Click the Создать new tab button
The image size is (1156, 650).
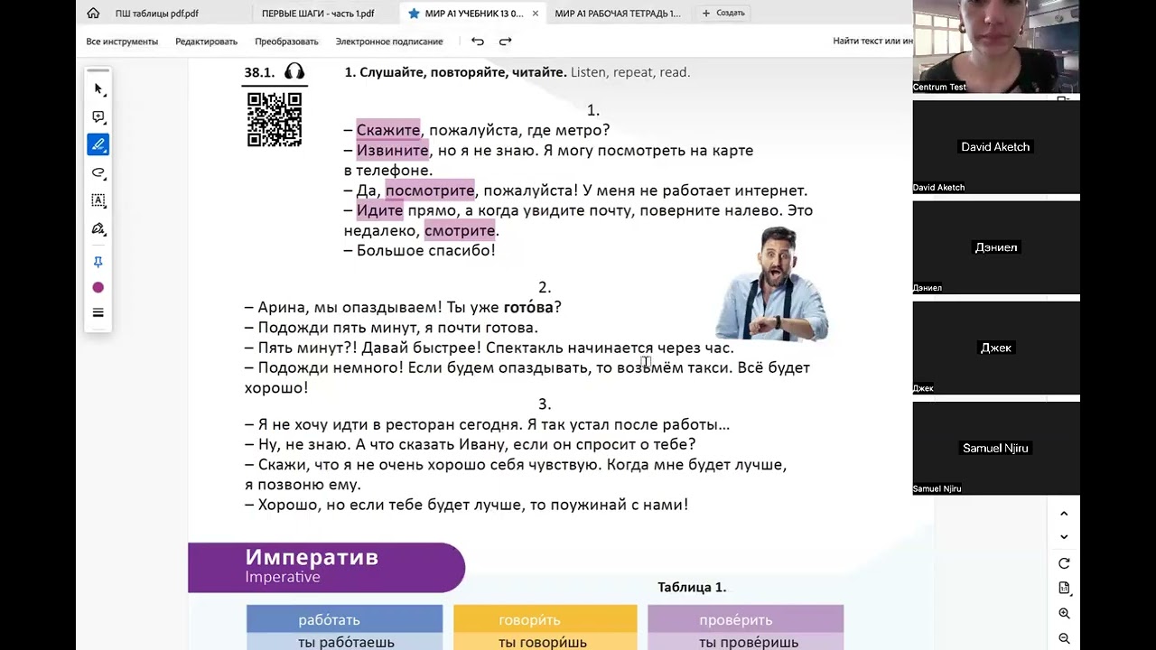723,14
